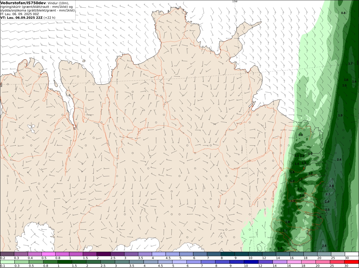Pick purple 12–14 rain scale swatch
The width and height of the screenshot is (359, 268).
click(265, 262)
